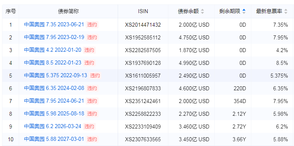
Task: Open bond 中国奥园 5.88 2027-03-01
Action: coord(54,139)
